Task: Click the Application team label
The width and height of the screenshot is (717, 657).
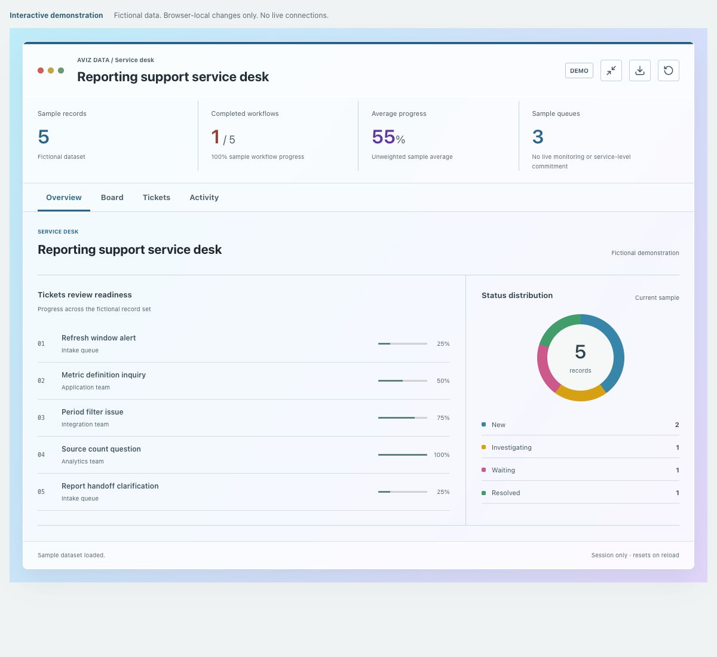Action: [85, 387]
